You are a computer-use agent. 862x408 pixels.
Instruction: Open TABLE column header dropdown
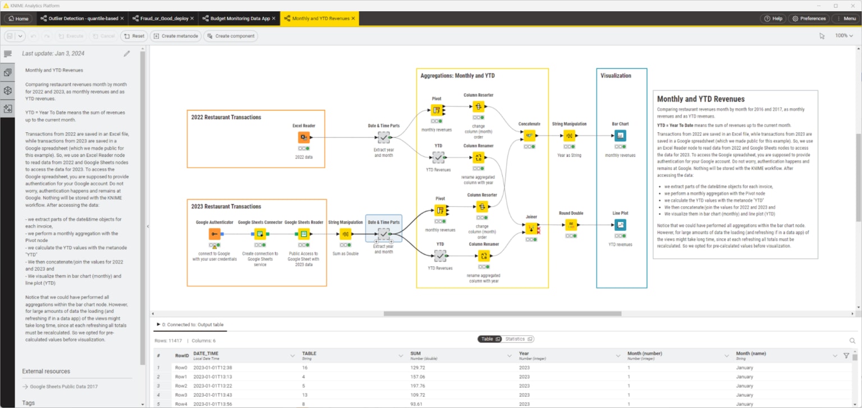pos(401,356)
